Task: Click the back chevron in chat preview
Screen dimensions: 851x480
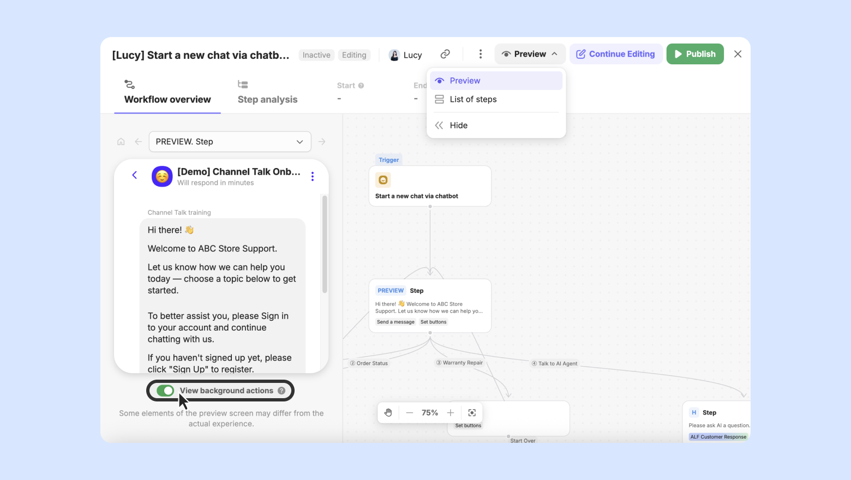Action: [x=135, y=175]
